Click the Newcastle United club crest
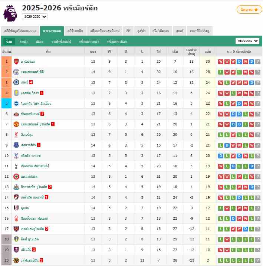The image size is (263, 266). [16, 187]
